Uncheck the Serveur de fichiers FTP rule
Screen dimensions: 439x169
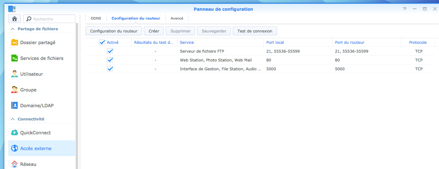[110, 51]
